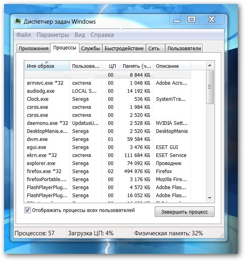The height and width of the screenshot is (261, 245).
Task: Click the Завершить процесс button
Action: point(184,212)
